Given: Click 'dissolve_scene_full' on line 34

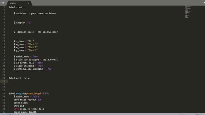Looking at the screenshot, I should pos(32,109).
